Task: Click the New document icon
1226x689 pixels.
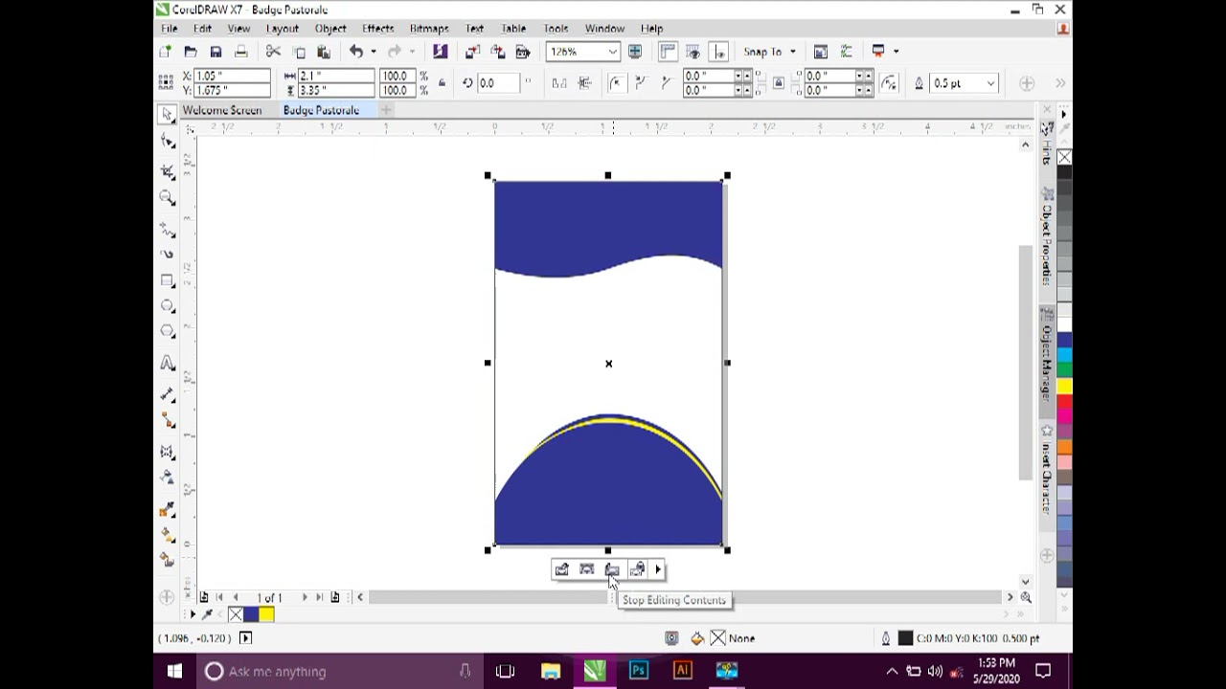Action: tap(166, 52)
